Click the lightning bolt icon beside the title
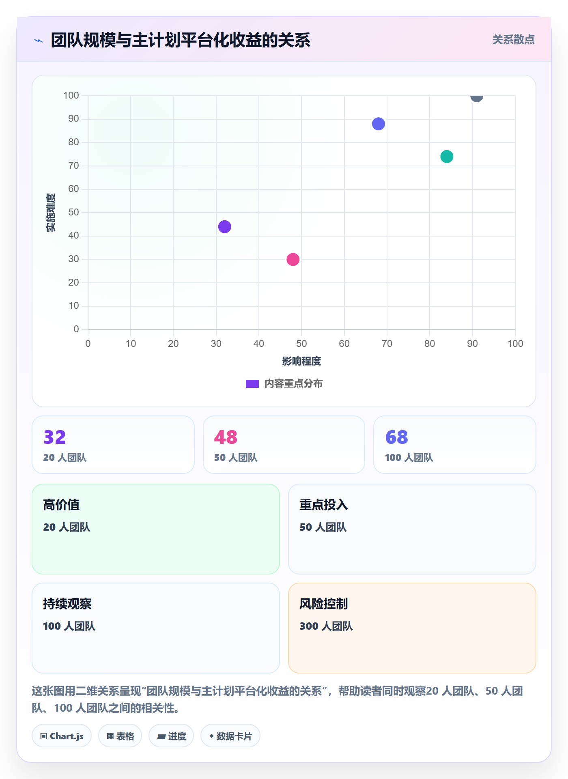Image resolution: width=568 pixels, height=779 pixels. tap(39, 41)
